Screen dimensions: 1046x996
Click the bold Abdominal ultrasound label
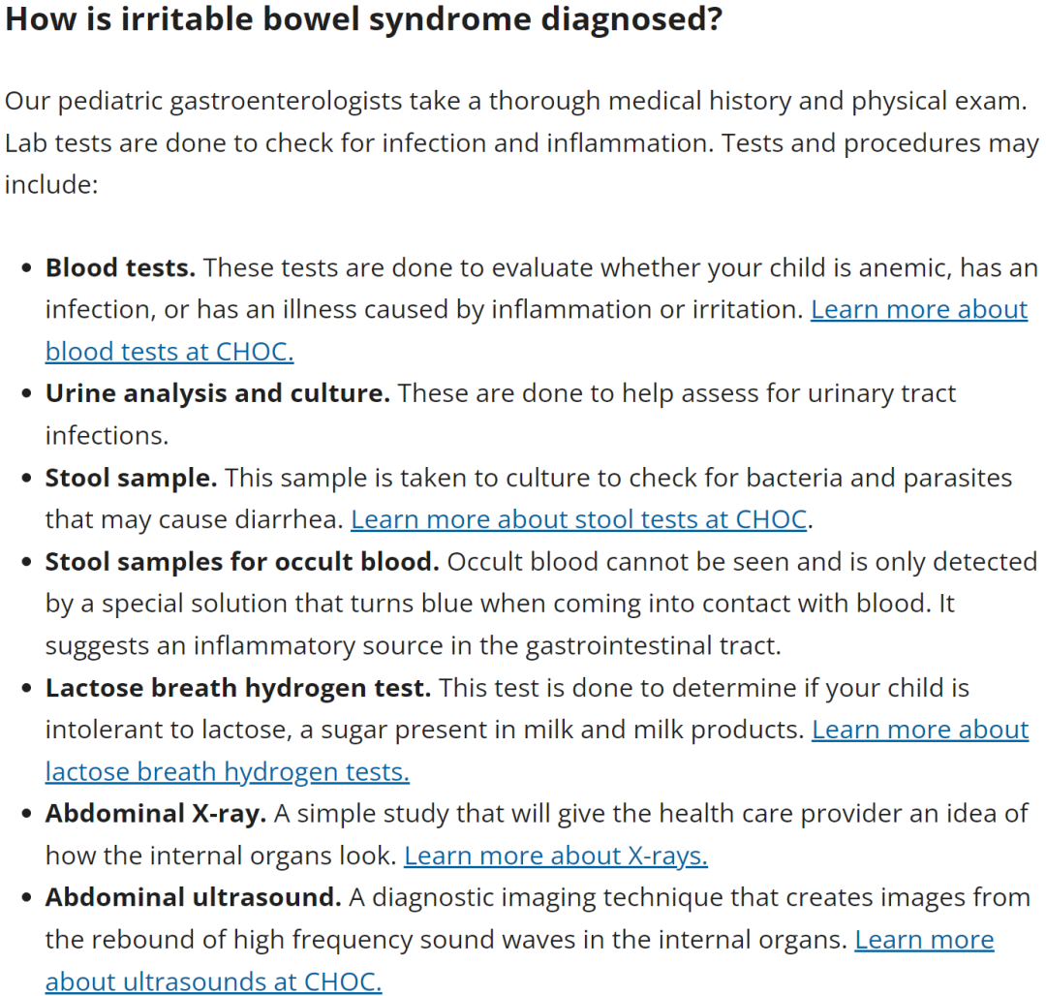193,898
